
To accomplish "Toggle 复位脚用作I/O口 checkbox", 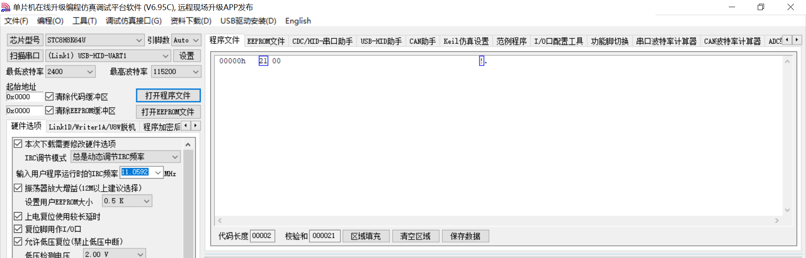I will pyautogui.click(x=18, y=229).
